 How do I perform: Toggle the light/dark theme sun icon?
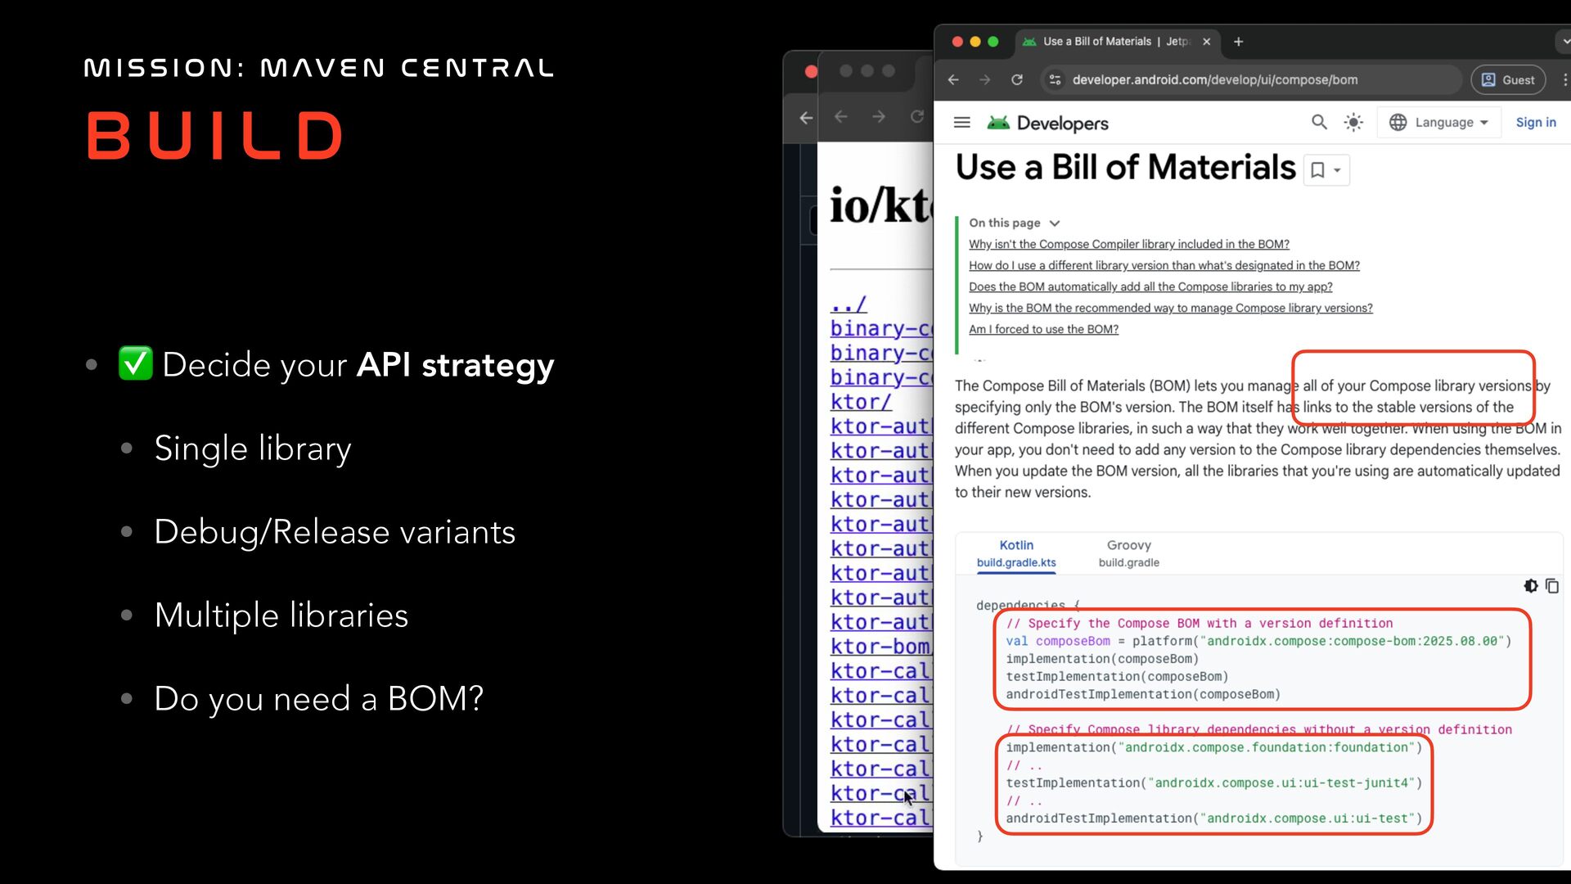[x=1353, y=123]
